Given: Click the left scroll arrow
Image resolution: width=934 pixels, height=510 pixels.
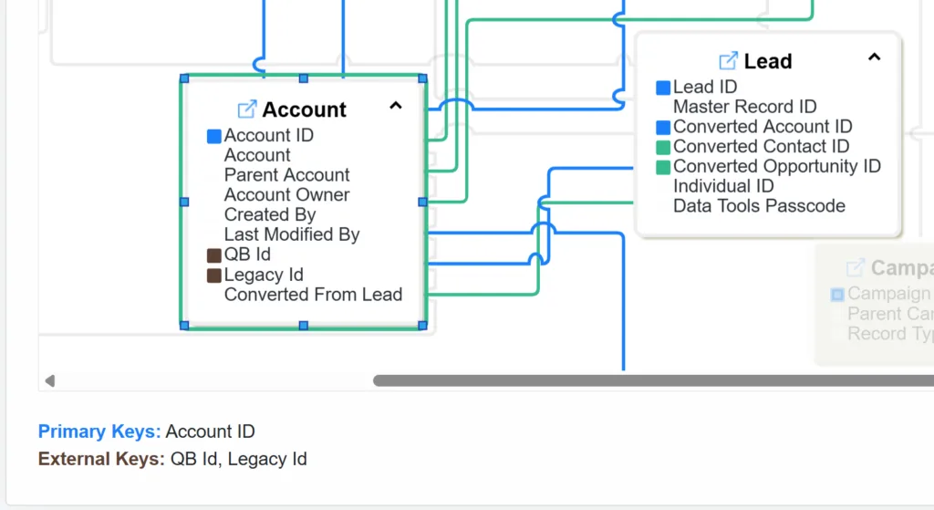Looking at the screenshot, I should pos(50,380).
